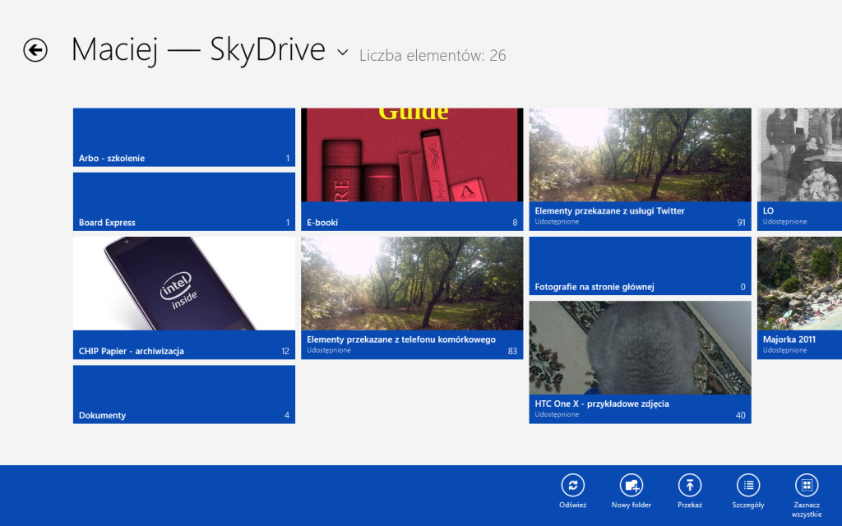Open Elementy przekazane z telefonu komórkowego folder
This screenshot has height=526, width=842.
click(x=412, y=298)
